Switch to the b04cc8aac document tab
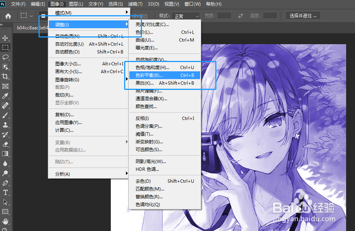 (32, 28)
